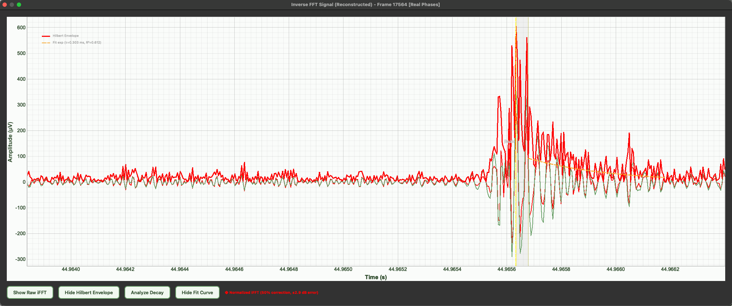732x306 pixels.
Task: Click the 600 y-axis tick label
Action: point(21,28)
